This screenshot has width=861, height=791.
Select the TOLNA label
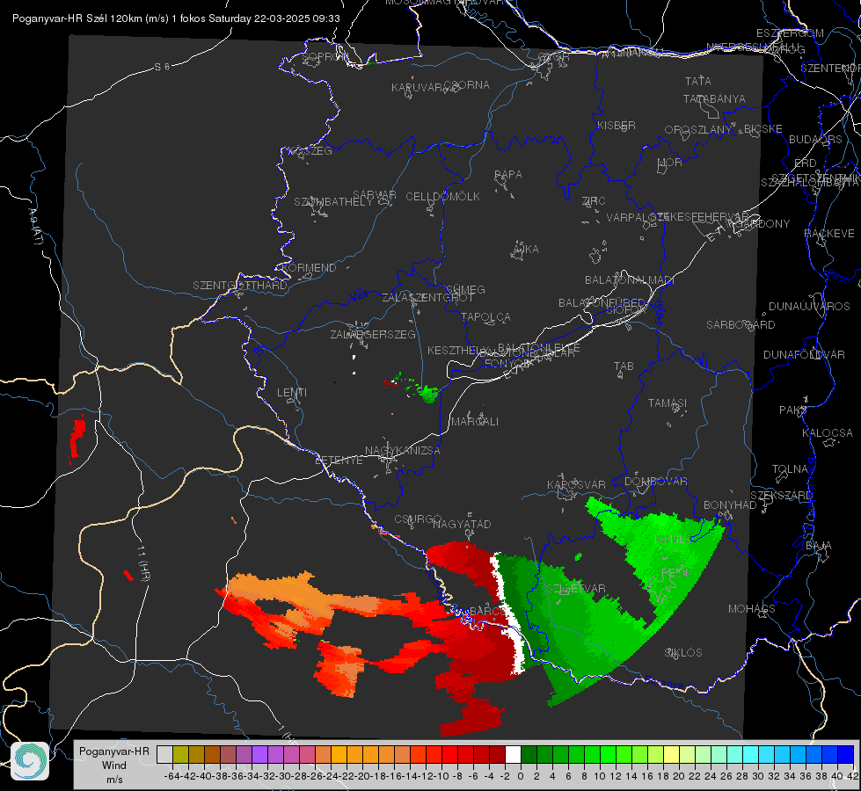[x=790, y=468]
